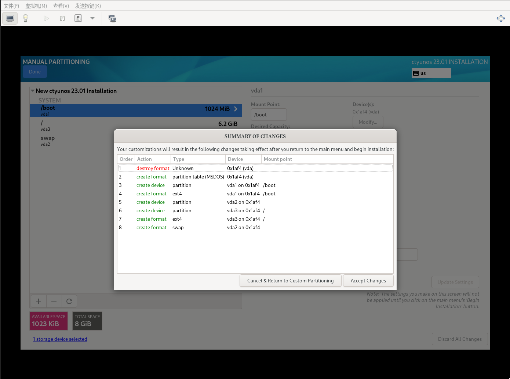Open the 虚拟机(M) menu
Viewport: 510px width, 379px height.
(x=36, y=6)
